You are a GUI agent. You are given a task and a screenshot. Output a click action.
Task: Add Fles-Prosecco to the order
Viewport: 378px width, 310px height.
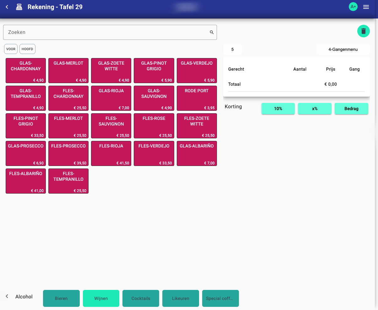pos(68,153)
